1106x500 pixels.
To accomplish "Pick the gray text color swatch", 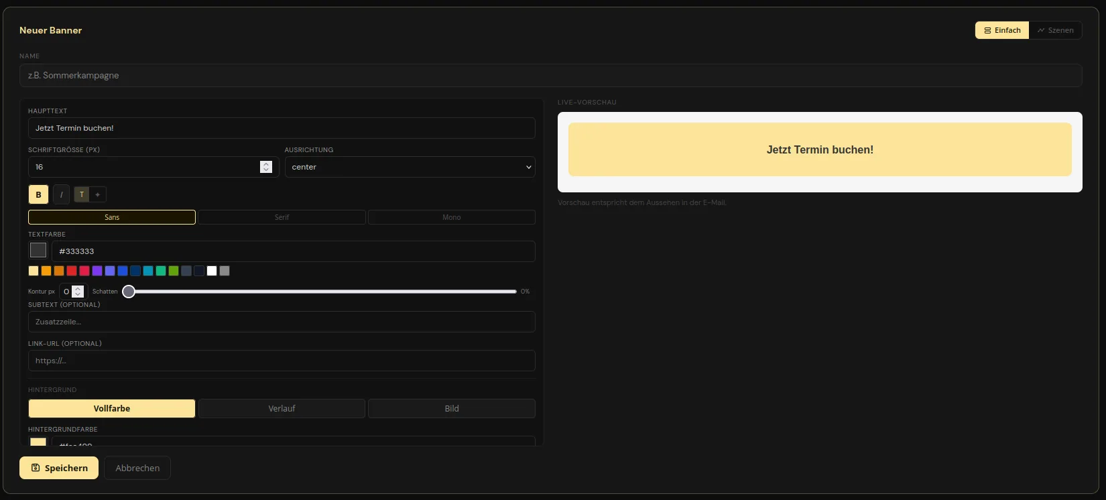I will click(225, 271).
